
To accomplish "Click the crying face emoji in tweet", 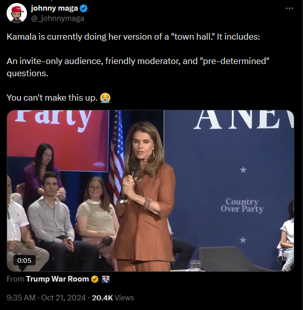I will 105,98.
